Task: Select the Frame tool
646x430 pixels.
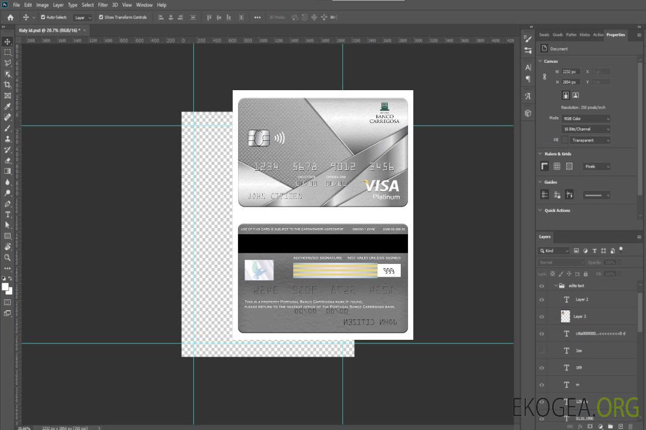Action: [x=7, y=96]
